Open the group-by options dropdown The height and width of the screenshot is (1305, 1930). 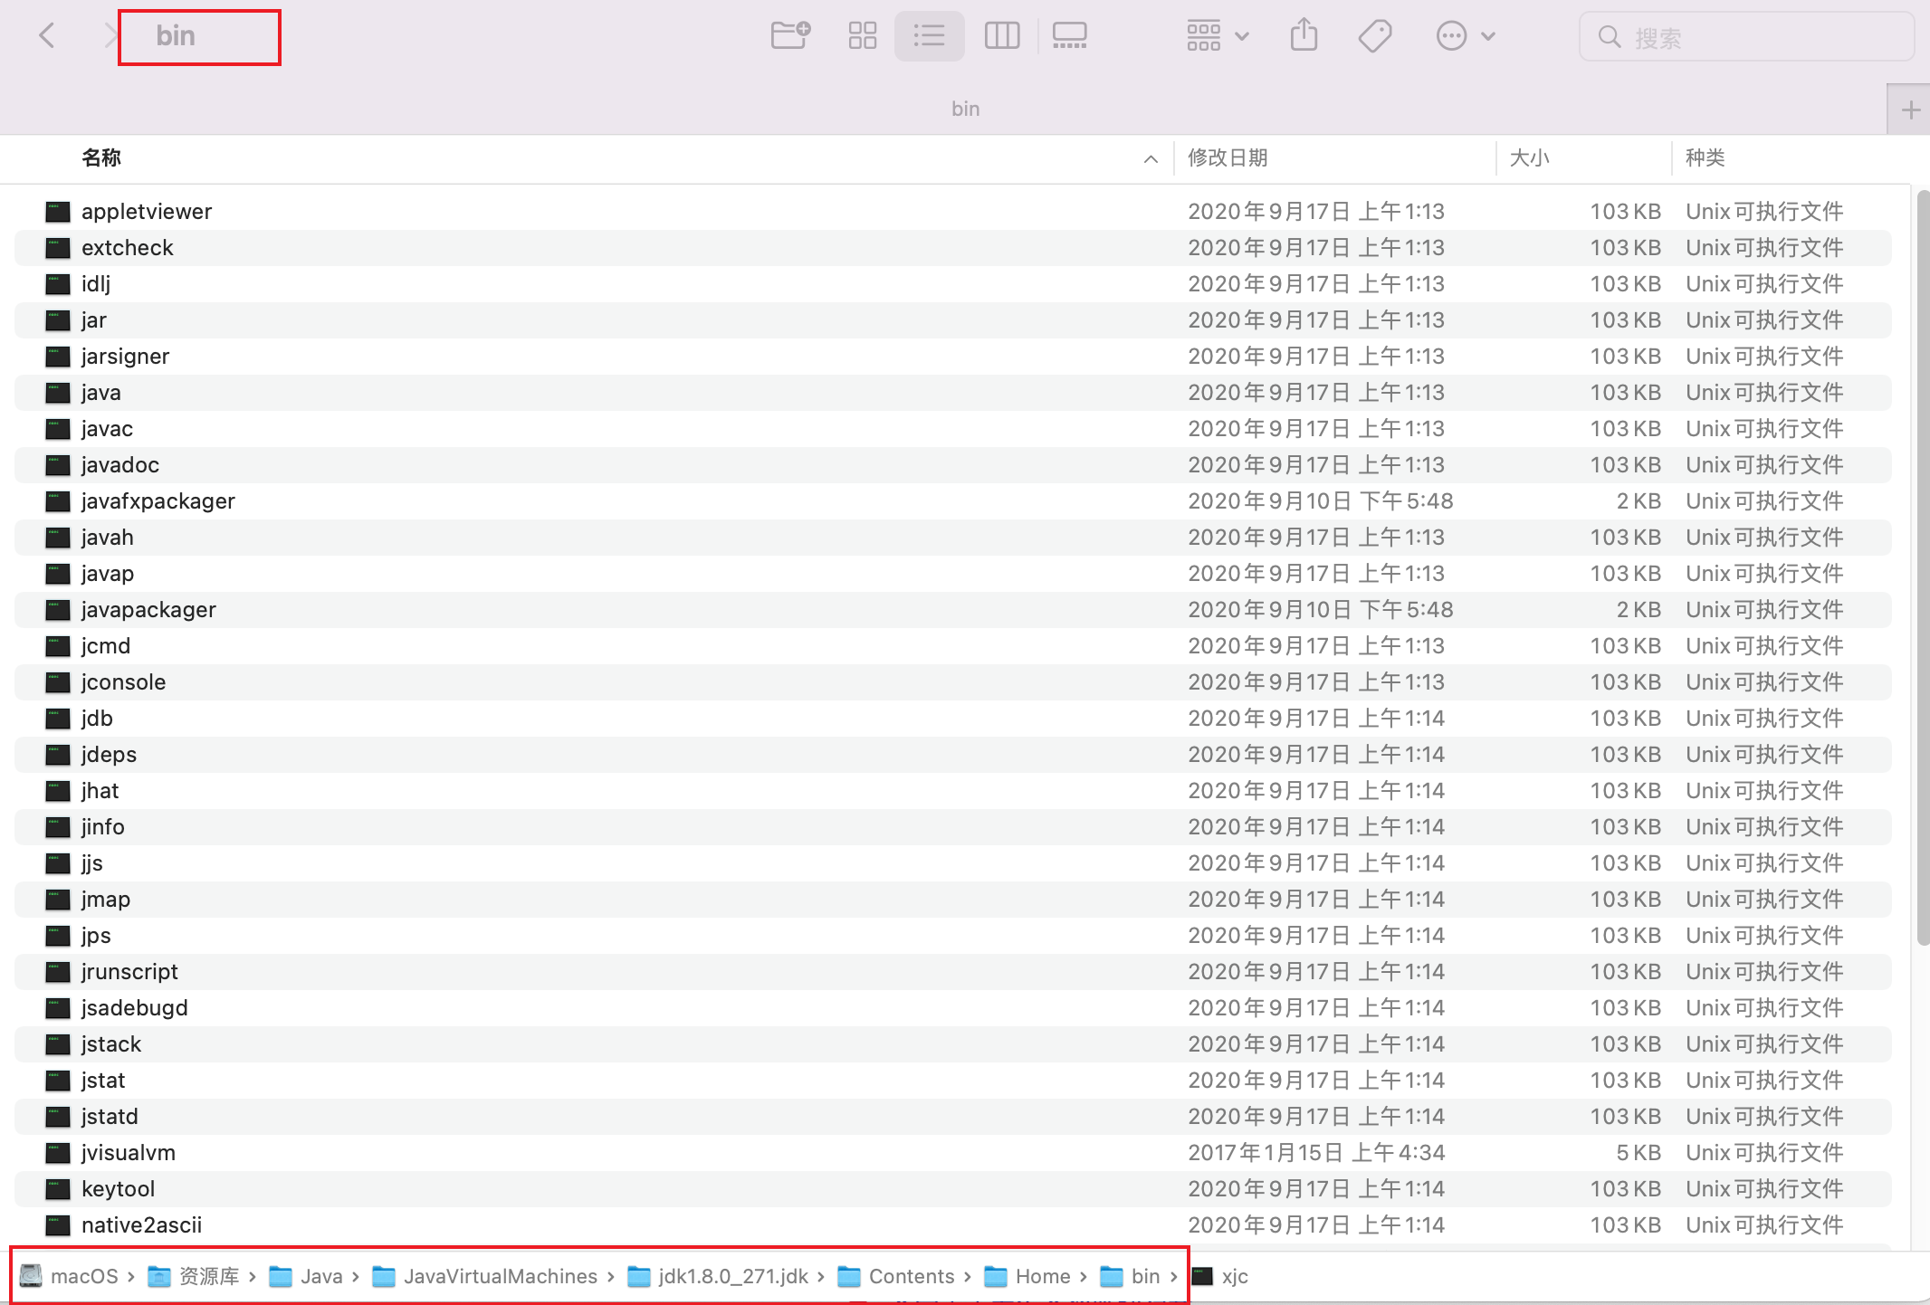click(x=1218, y=36)
